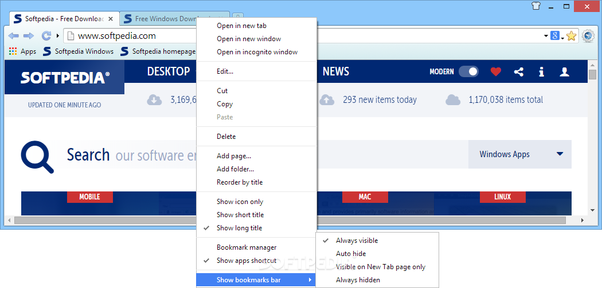The height and width of the screenshot is (288, 602).
Task: Reload the page with refresh icon
Action: [x=46, y=36]
